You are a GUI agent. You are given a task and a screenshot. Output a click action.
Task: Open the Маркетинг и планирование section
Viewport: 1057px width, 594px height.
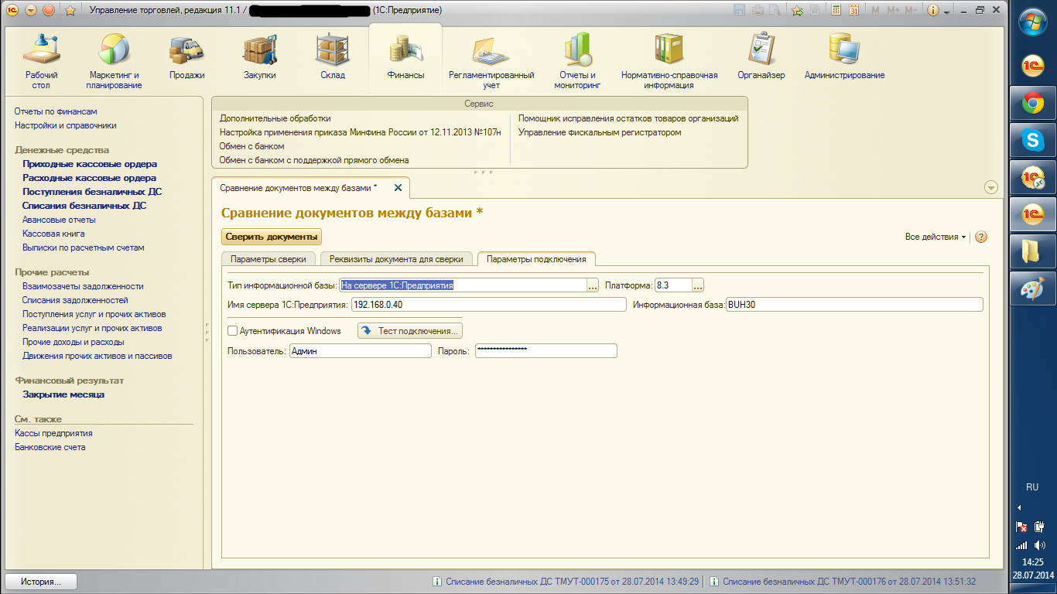pos(114,61)
